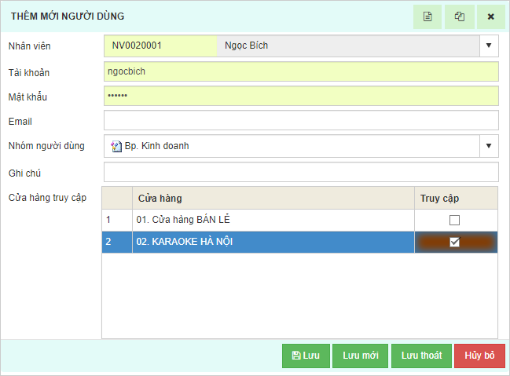The width and height of the screenshot is (510, 376).
Task: Select row 01. Cửa hàng BÁN LẺ
Action: click(x=273, y=221)
